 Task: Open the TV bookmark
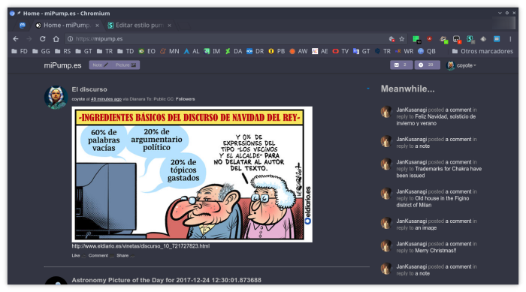tap(340, 51)
